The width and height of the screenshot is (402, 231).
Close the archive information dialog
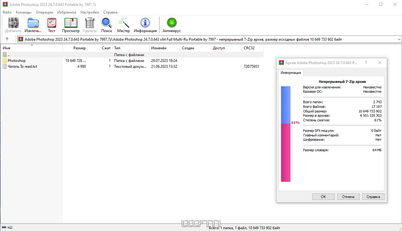(x=380, y=63)
